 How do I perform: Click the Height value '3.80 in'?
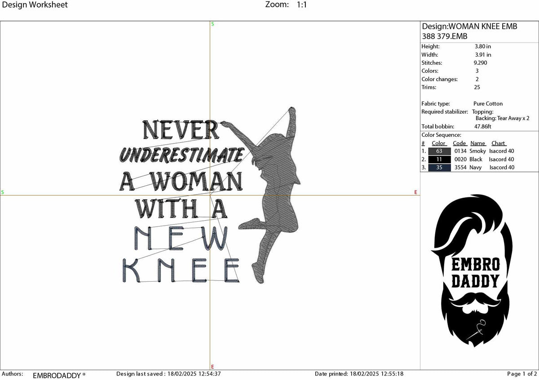(483, 46)
